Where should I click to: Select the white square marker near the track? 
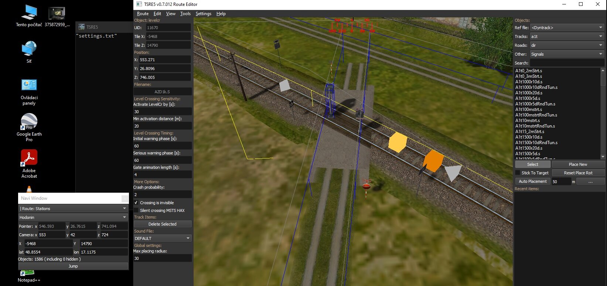click(284, 86)
